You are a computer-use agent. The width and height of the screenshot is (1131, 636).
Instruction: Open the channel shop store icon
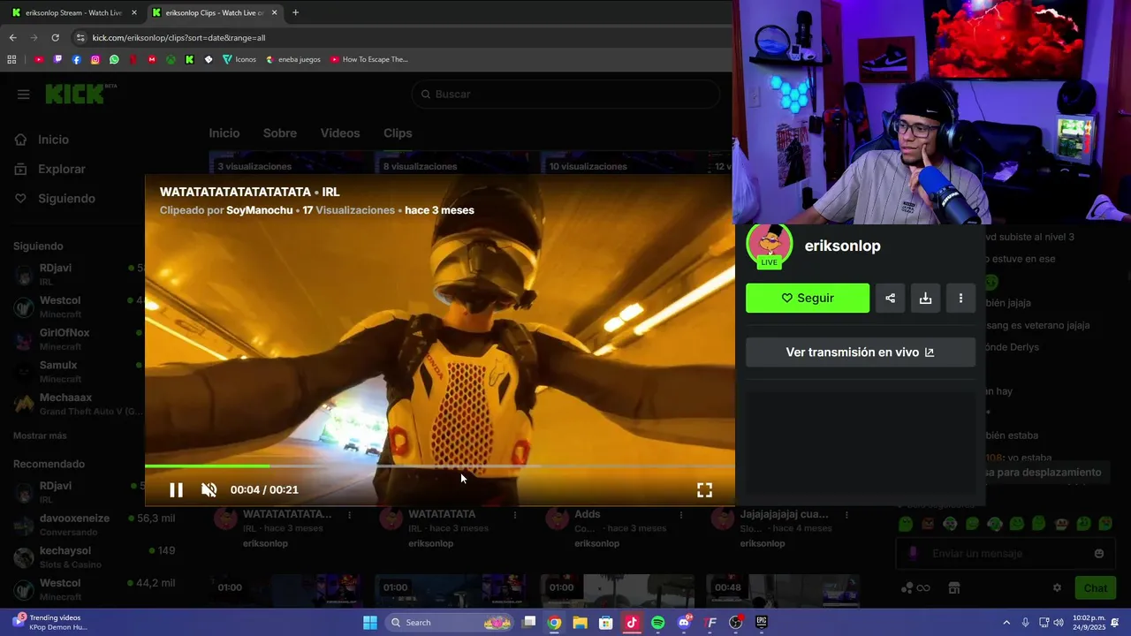pos(953,588)
